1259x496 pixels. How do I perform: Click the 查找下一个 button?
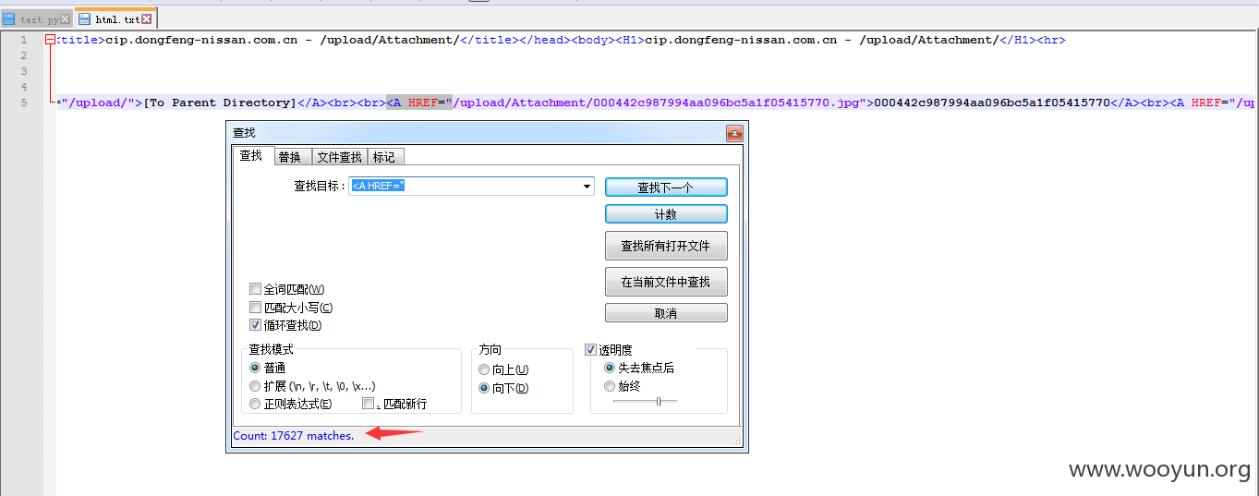[x=666, y=188]
